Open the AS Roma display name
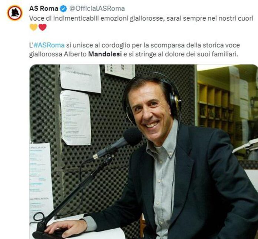 pos(44,9)
